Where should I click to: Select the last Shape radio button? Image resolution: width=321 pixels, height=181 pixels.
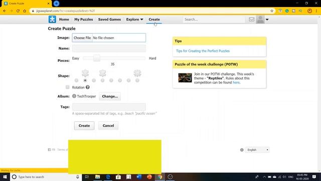click(x=137, y=80)
